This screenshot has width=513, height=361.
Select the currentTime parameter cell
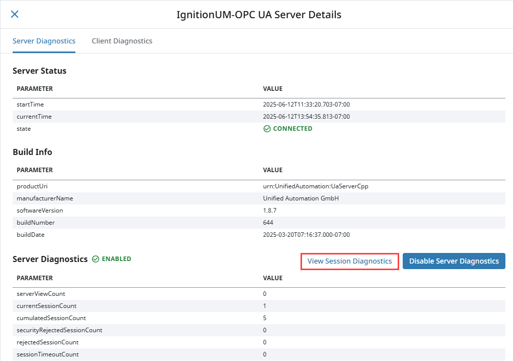[34, 117]
